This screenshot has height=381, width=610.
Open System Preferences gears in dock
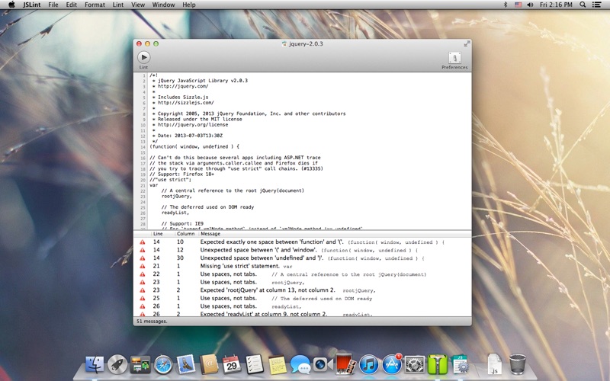pos(415,364)
